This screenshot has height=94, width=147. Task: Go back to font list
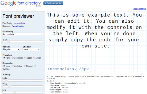(53, 3)
